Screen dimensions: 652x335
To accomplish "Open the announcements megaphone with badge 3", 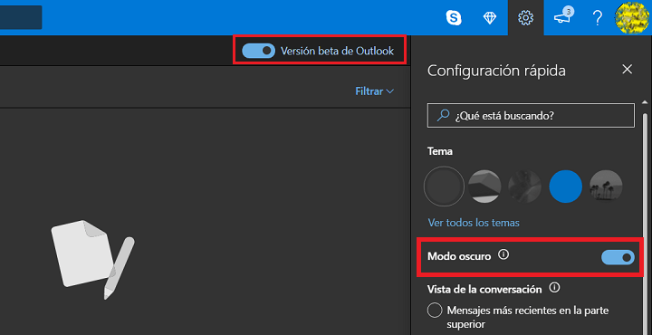I will click(x=563, y=17).
